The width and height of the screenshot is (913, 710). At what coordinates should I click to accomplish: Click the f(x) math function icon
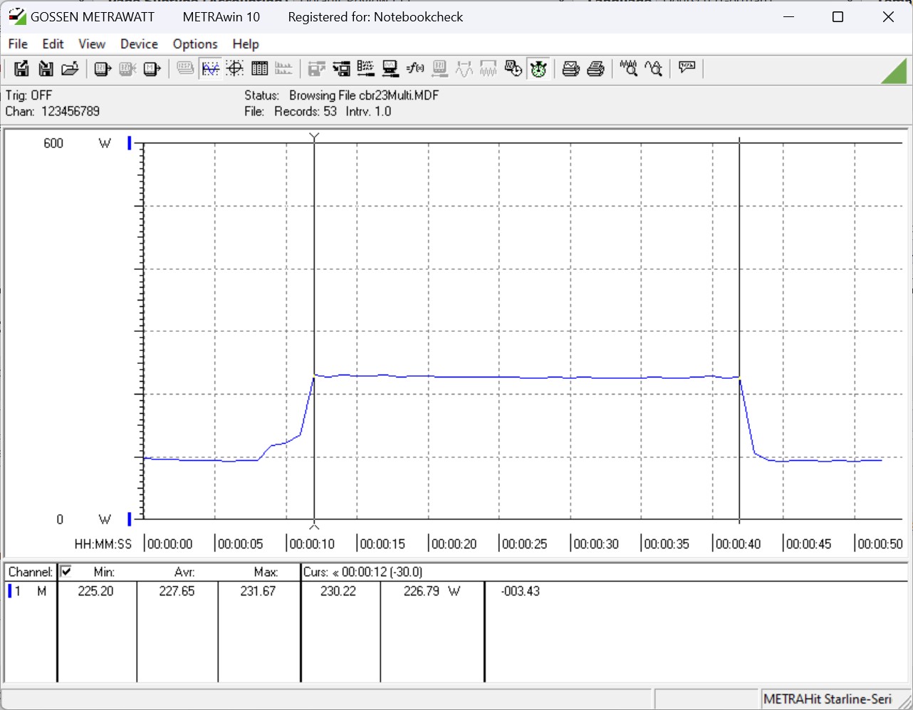[x=415, y=68]
